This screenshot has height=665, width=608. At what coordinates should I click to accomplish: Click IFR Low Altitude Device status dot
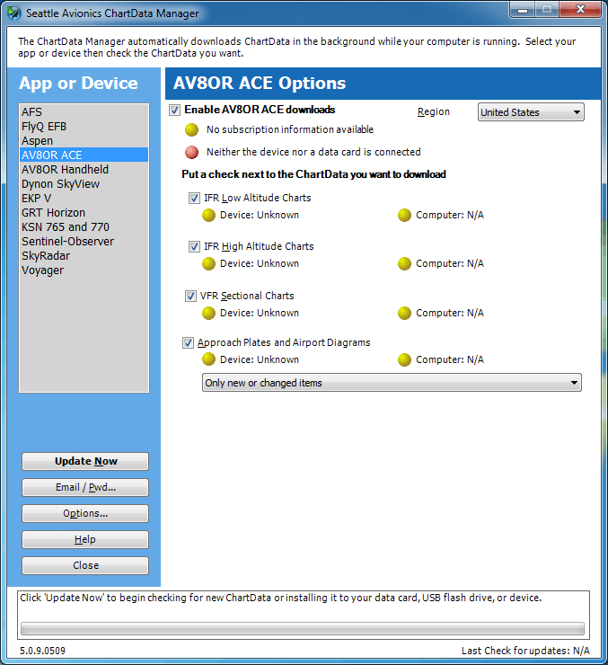[208, 216]
